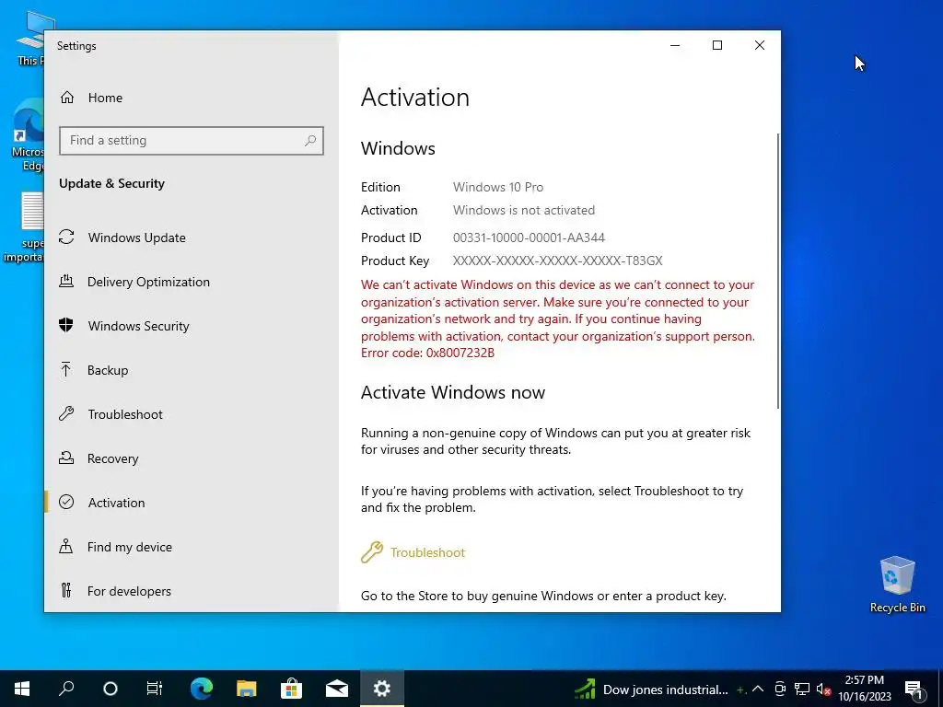Open Microsoft Store from the taskbar
The image size is (943, 707).
291,689
